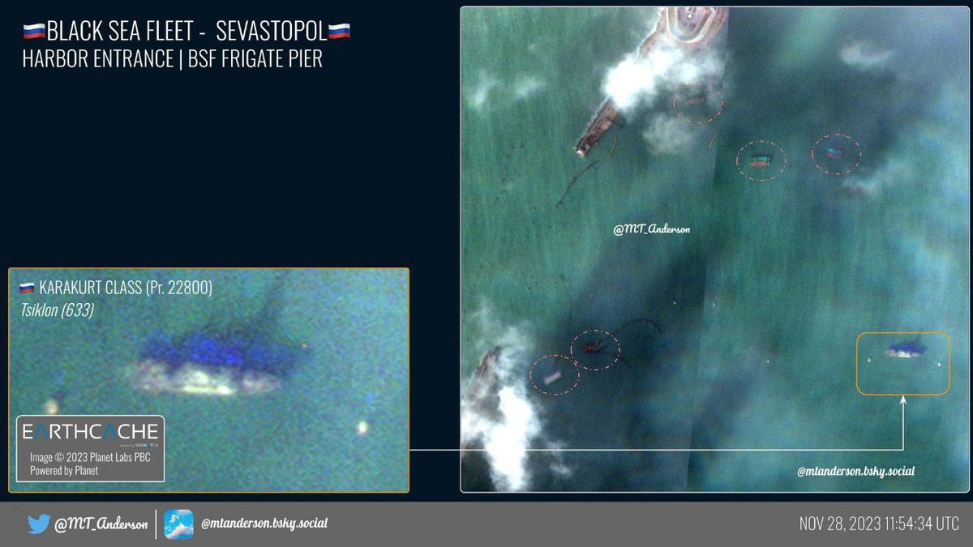Open the @MT_Anderson handle in footer
973x547 pixels.
pyautogui.click(x=101, y=524)
